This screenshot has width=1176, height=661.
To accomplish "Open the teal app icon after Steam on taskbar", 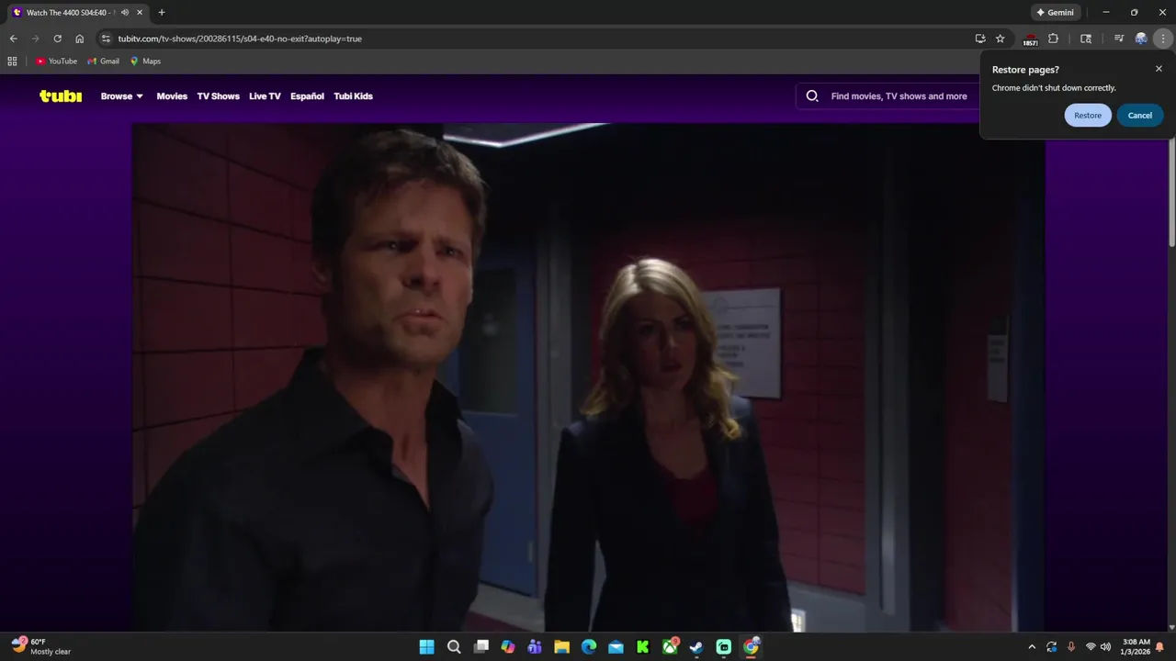I will [x=724, y=647].
